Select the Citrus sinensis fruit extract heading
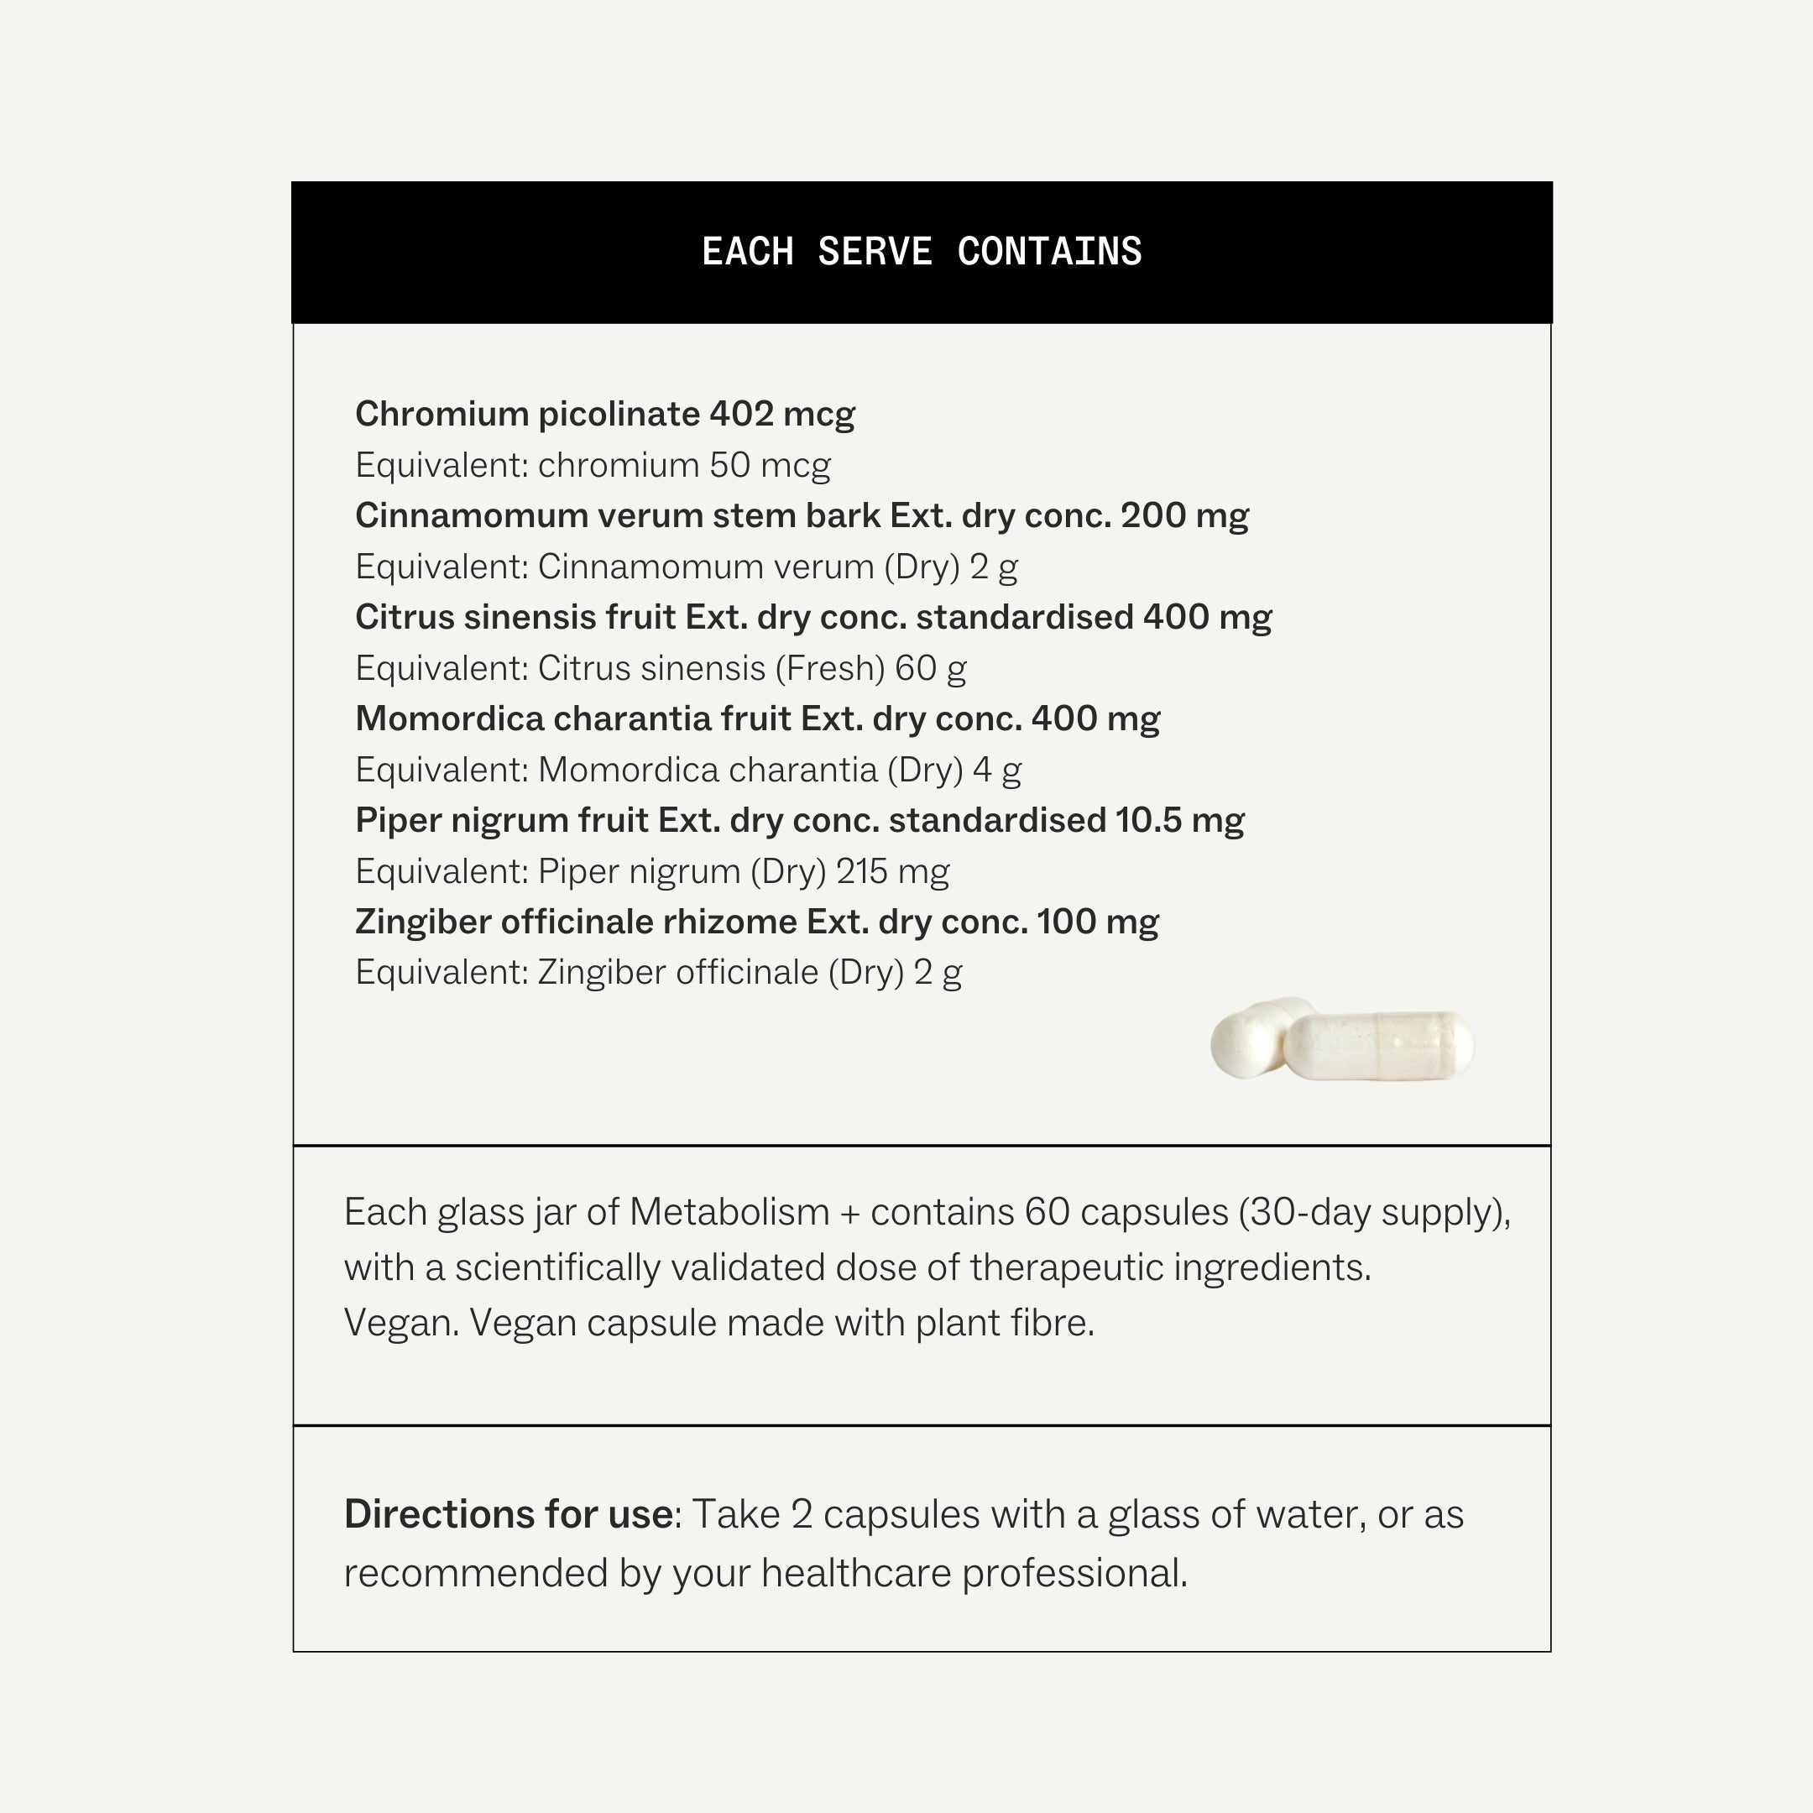The height and width of the screenshot is (1813, 1813). tap(812, 618)
